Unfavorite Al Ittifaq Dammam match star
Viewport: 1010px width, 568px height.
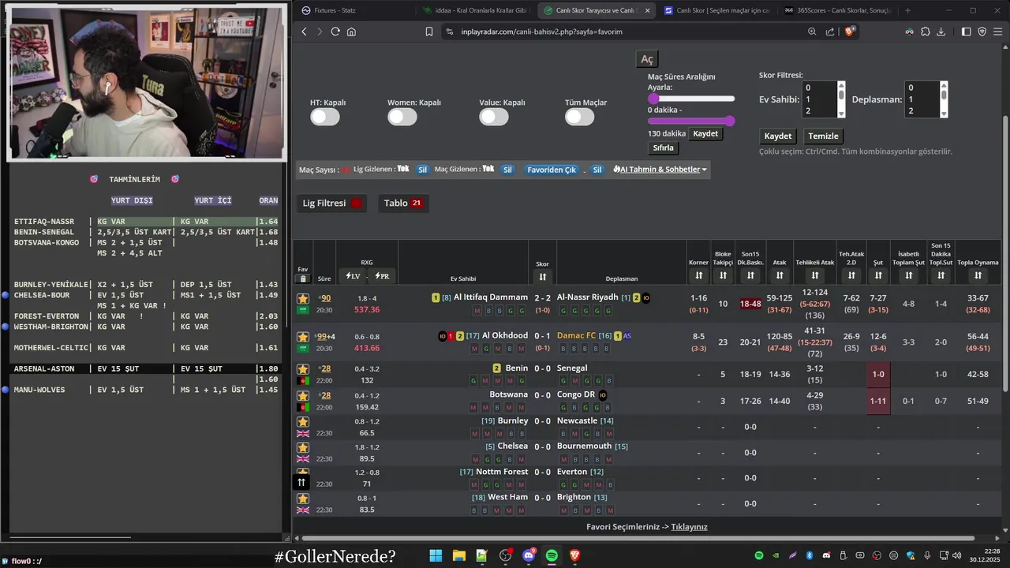click(303, 298)
